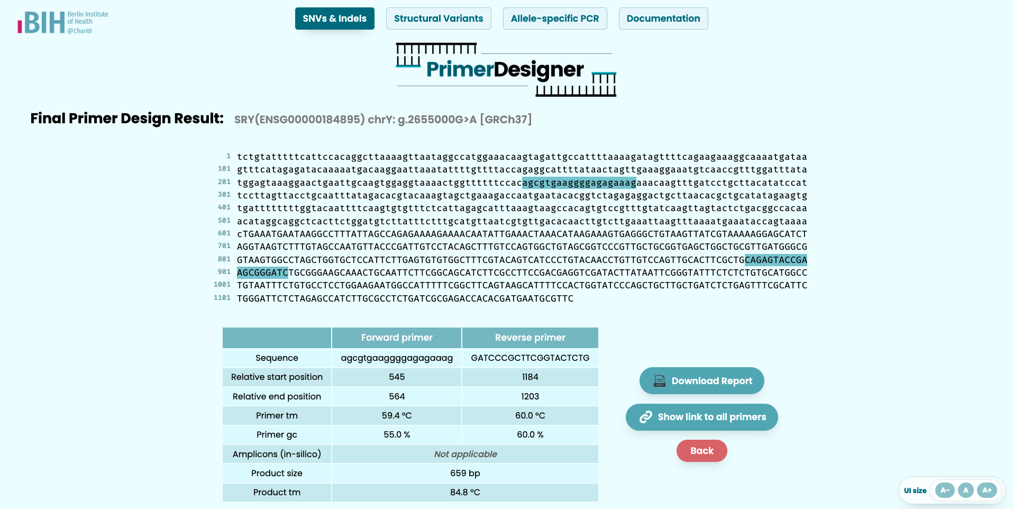Click product tm value 84.8 °C

coord(465,492)
